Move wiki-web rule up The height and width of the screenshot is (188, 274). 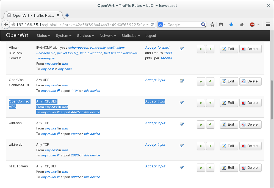coord(201,146)
